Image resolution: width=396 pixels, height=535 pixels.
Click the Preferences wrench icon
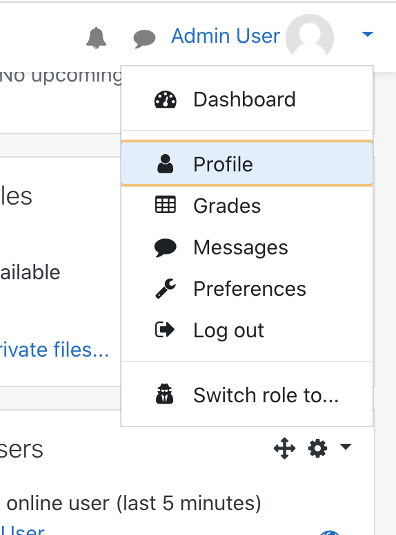166,289
